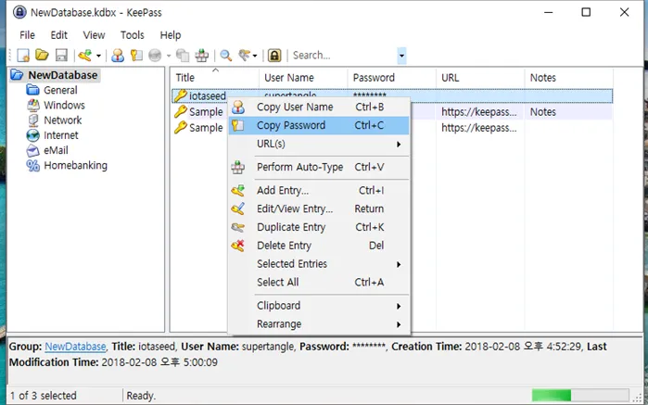Screen dimensions: 648x405
Task: Click the Lock Workspace padlock icon
Action: pyautogui.click(x=274, y=56)
